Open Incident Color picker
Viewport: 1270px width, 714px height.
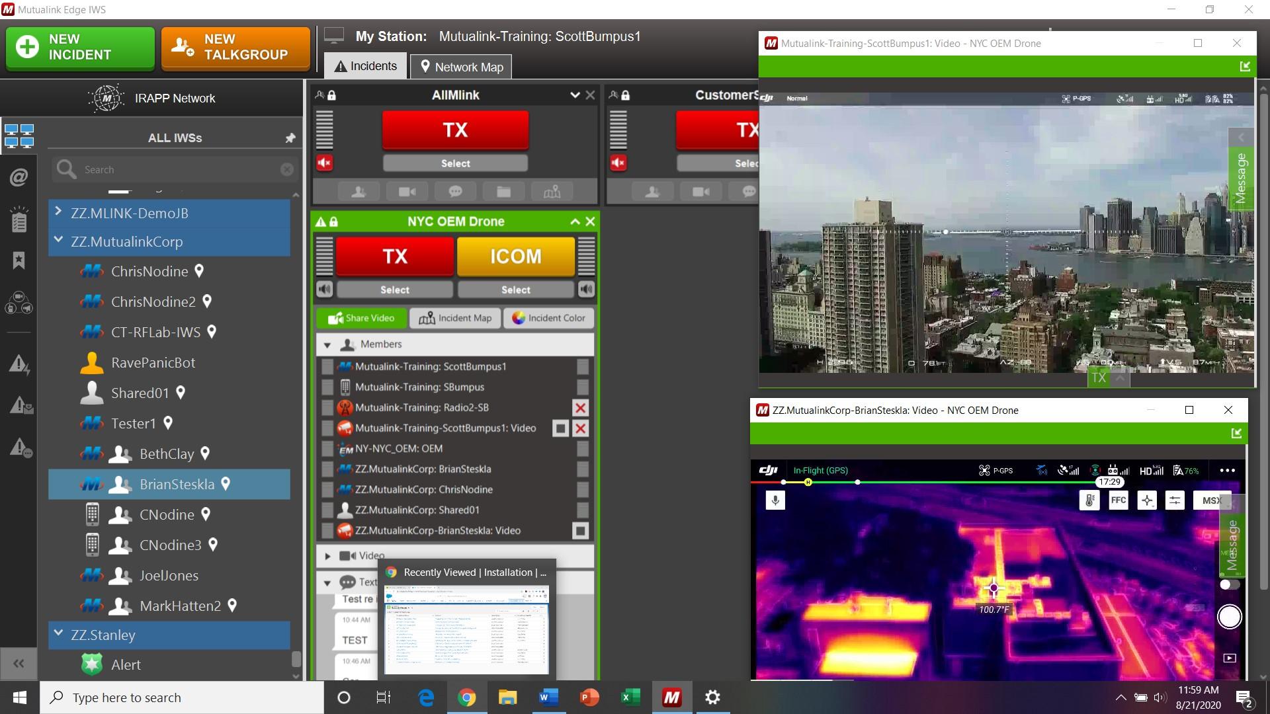[549, 318]
